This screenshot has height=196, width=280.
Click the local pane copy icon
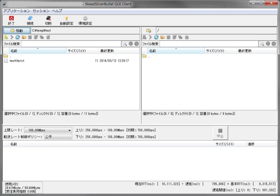click(42, 37)
